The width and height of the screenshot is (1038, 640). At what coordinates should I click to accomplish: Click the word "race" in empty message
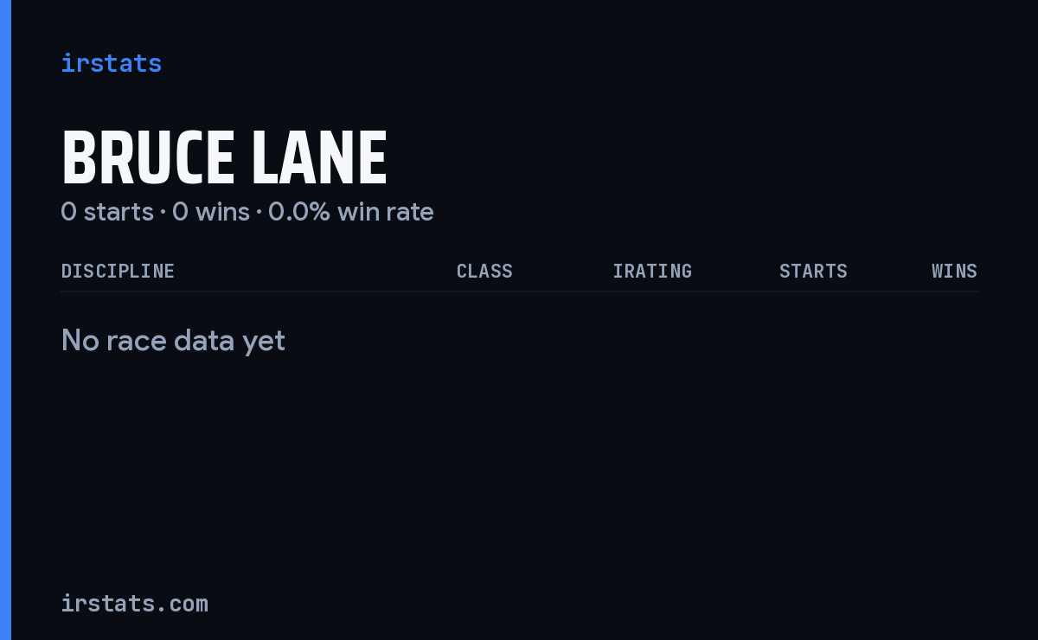(x=139, y=342)
